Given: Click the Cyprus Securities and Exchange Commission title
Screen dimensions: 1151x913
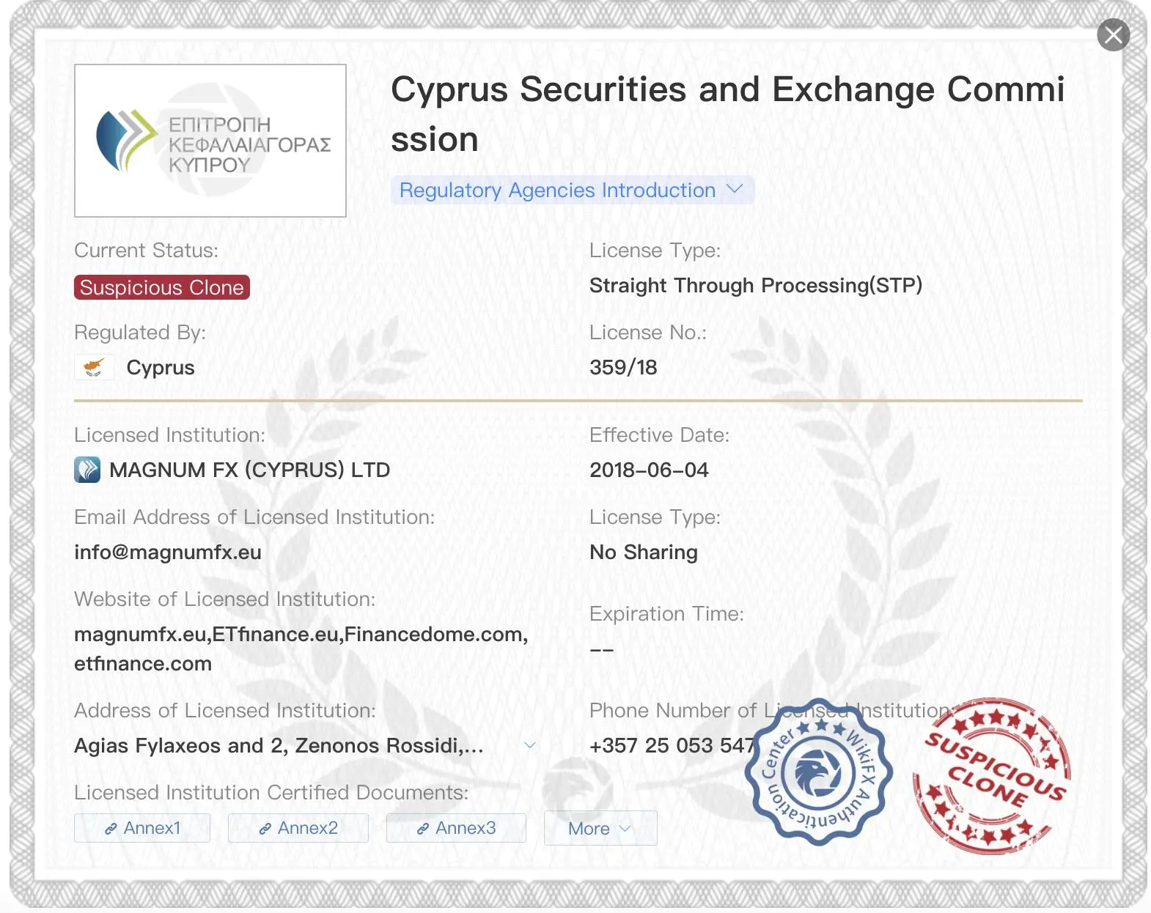Looking at the screenshot, I should 727,114.
